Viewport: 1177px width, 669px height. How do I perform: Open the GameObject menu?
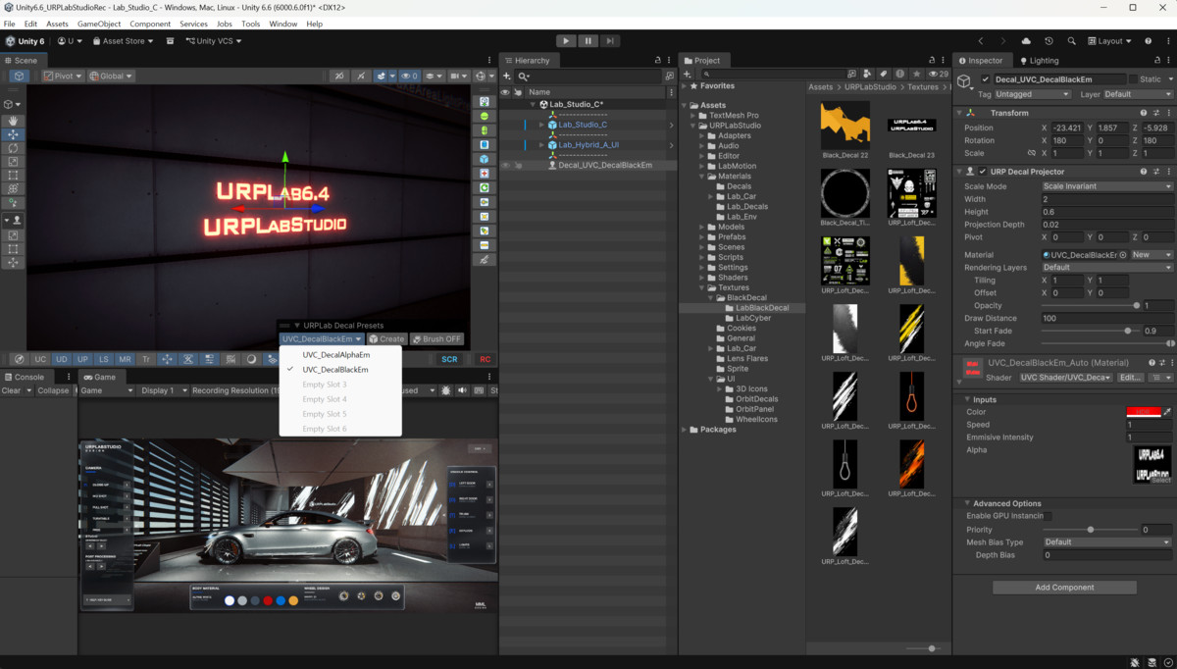point(99,24)
